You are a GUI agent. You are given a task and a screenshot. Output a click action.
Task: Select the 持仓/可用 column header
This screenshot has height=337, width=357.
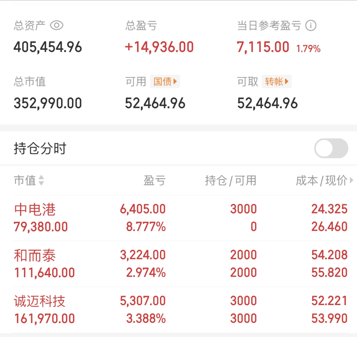tap(231, 181)
